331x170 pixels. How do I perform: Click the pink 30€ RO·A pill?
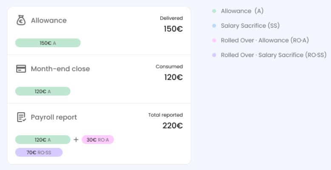pyautogui.click(x=98, y=140)
